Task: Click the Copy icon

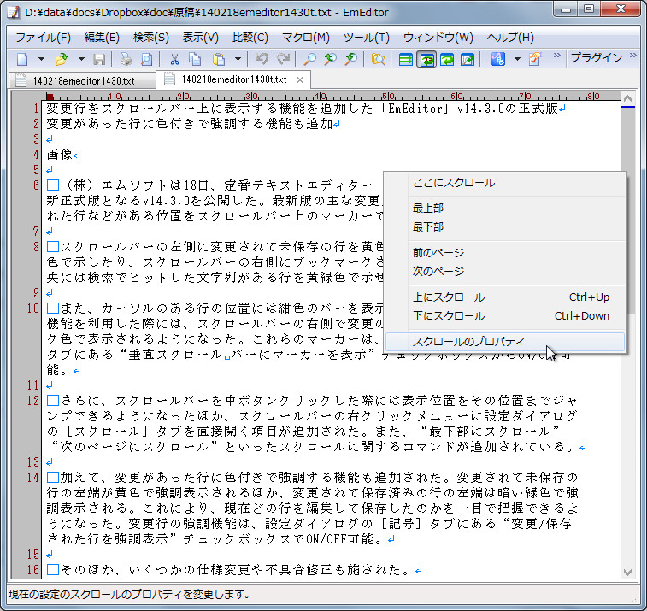Action: pos(195,60)
